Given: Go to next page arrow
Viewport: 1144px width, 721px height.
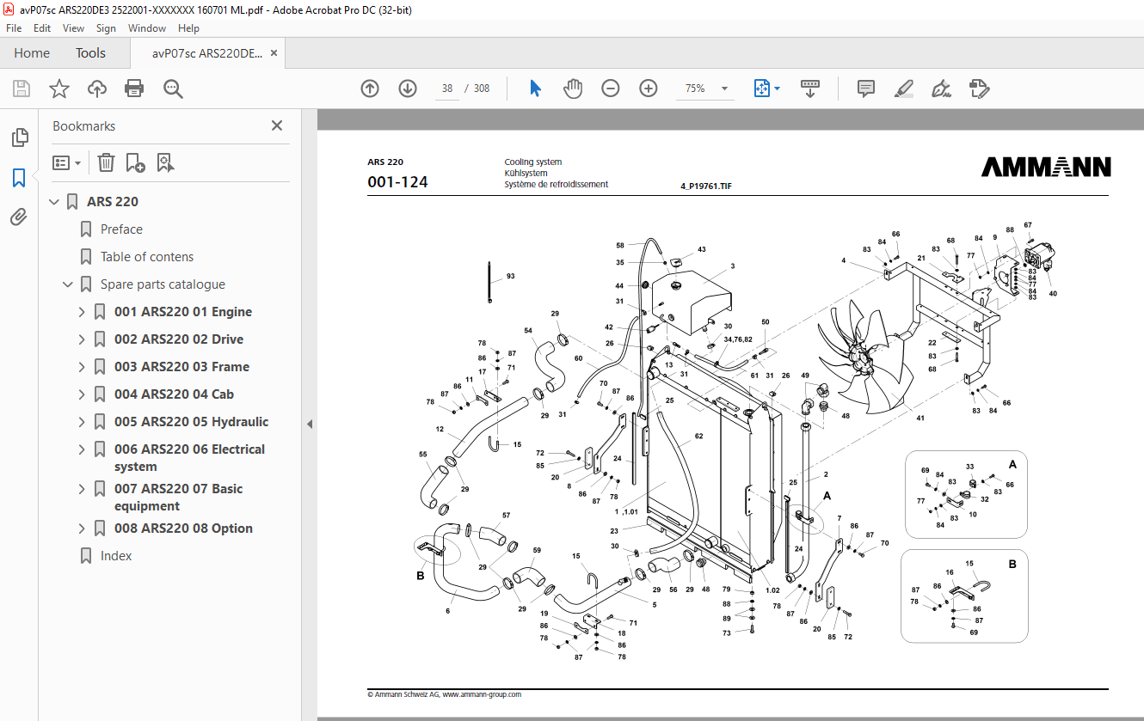Looking at the screenshot, I should 408,89.
